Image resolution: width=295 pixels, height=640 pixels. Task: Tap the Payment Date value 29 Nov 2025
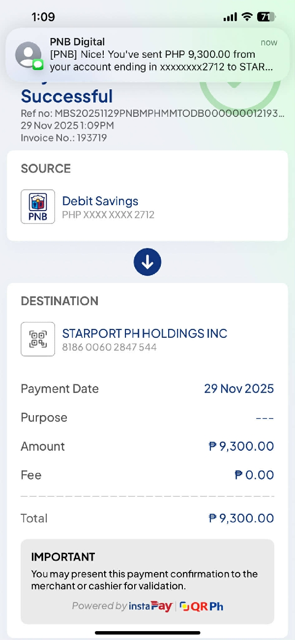click(x=239, y=389)
